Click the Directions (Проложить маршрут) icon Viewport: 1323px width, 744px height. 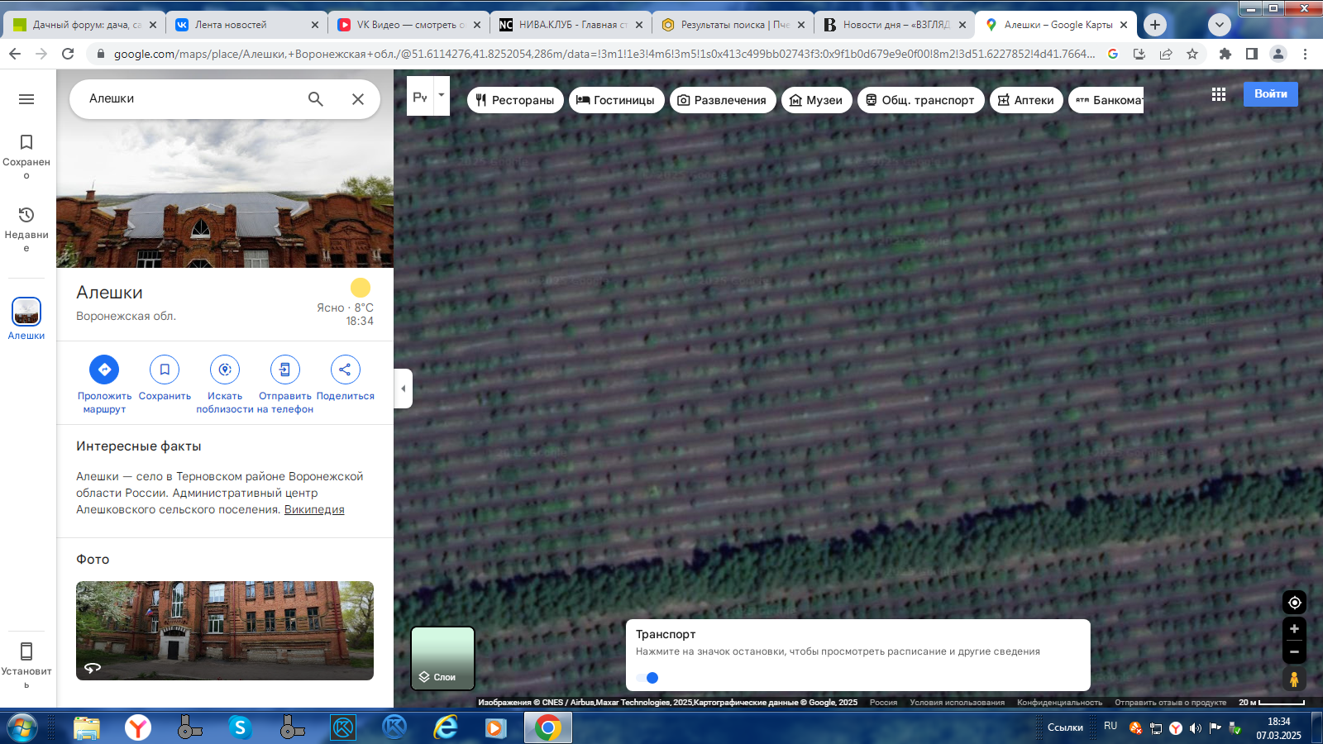[104, 370]
